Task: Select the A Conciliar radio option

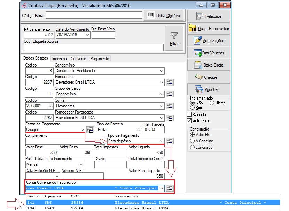Action: [x=192, y=141]
